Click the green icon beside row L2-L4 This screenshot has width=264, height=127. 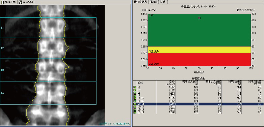[135, 109]
